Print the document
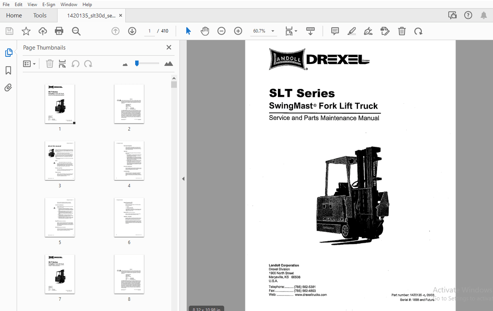Viewport: 493px width, 311px height. click(x=59, y=31)
